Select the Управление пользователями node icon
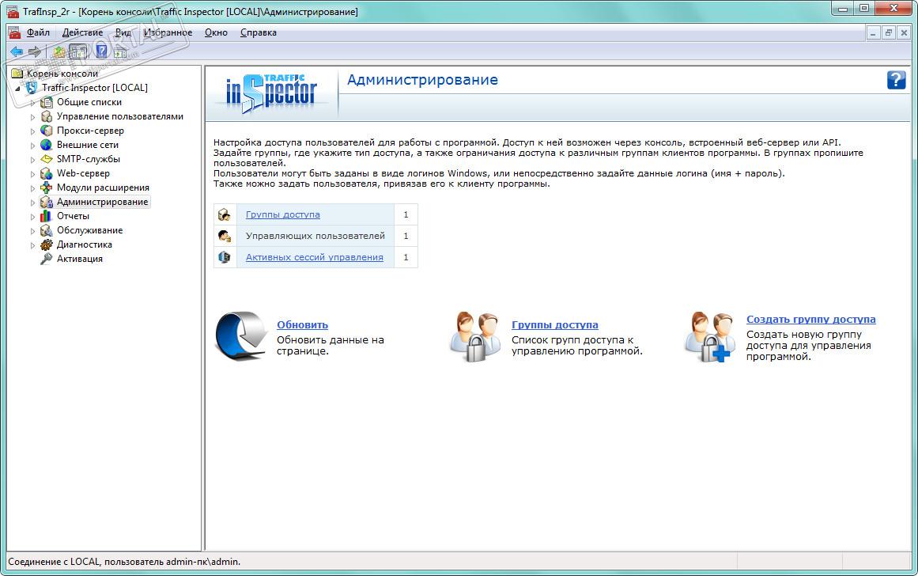 pos(46,116)
